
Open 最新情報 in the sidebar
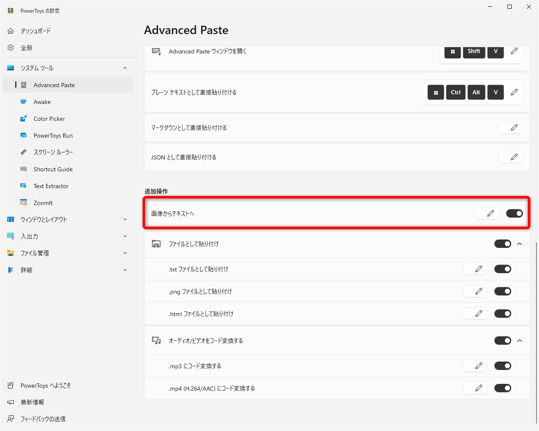[x=32, y=402]
